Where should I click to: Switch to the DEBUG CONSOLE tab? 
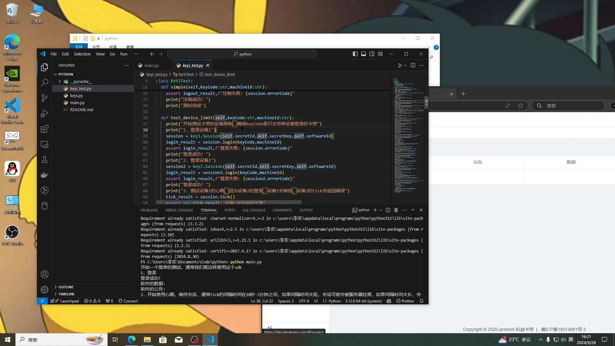[x=179, y=210]
